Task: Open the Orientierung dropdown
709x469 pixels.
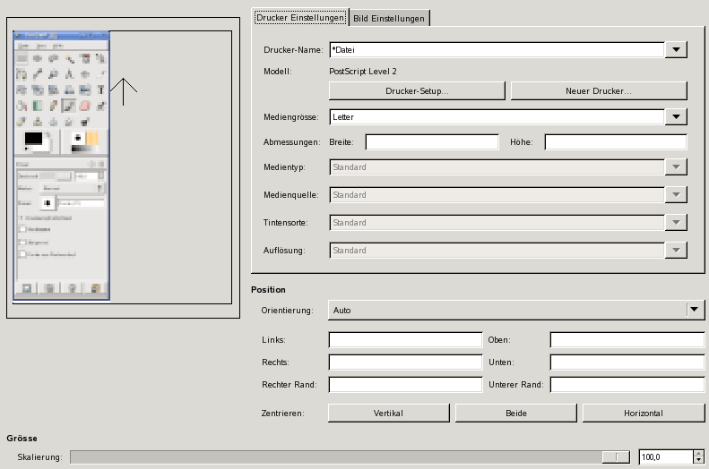Action: pos(693,310)
